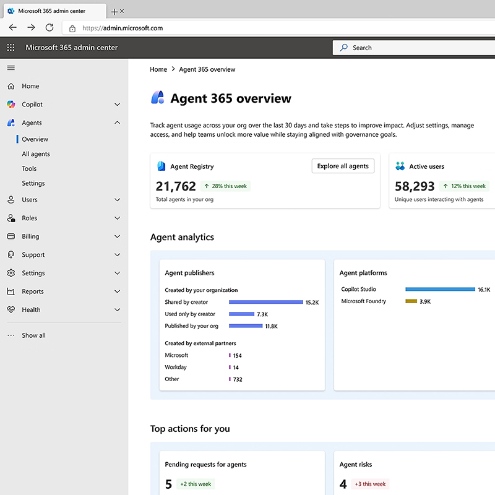
Task: Follow the Home breadcrumb link
Action: click(158, 69)
